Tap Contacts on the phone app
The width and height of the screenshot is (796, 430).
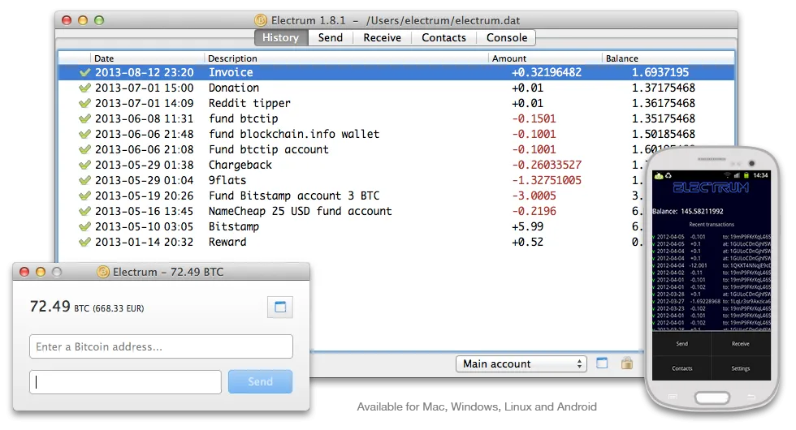681,368
